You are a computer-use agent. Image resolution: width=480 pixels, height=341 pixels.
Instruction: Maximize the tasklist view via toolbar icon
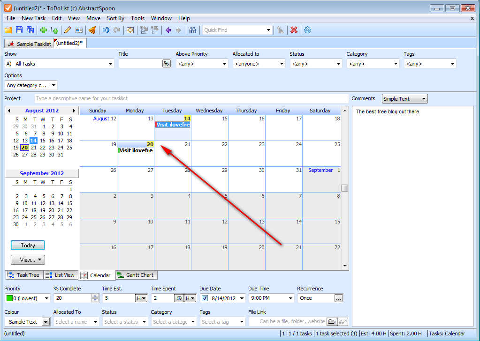pyautogui.click(x=130, y=30)
